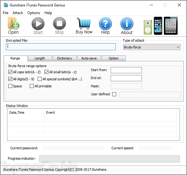Viewport: 187px width, 175px height.
Task: Click the Stop button icon
Action: coord(59,23)
